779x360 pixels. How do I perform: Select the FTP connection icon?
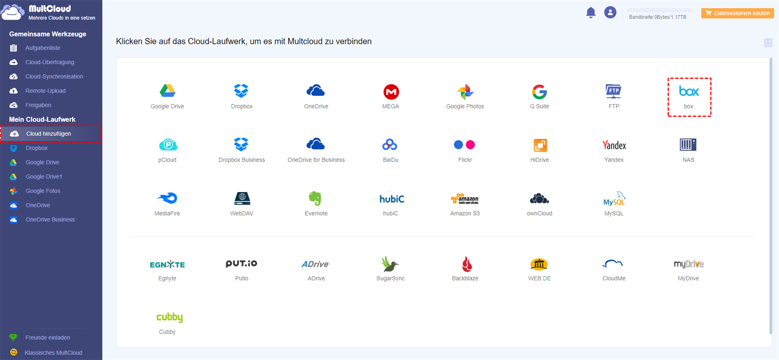click(x=613, y=91)
